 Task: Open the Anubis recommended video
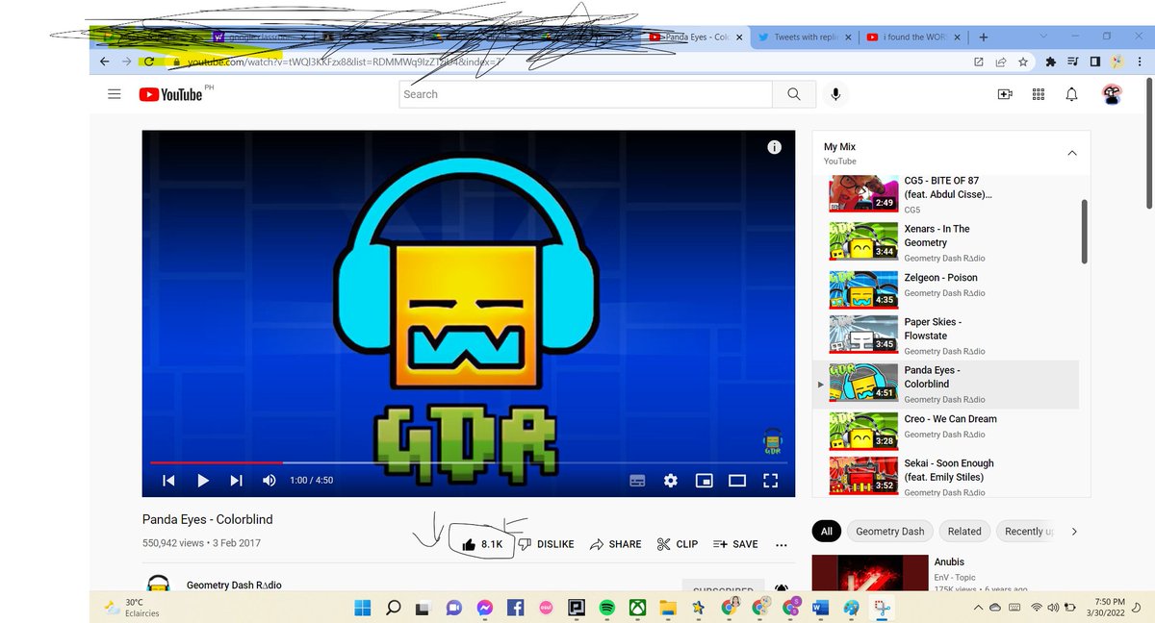coord(951,572)
